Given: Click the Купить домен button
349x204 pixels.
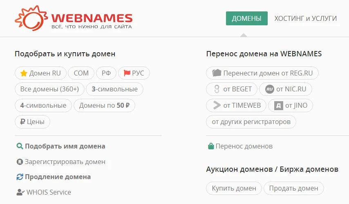Looking at the screenshot, I should pyautogui.click(x=234, y=188).
